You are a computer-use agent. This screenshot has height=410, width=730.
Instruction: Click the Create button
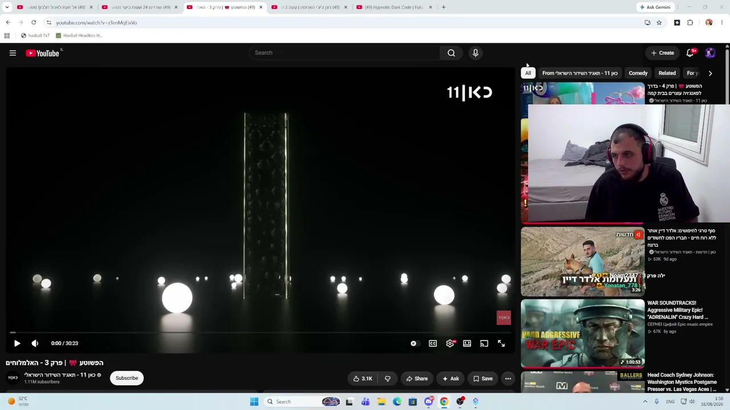663,53
